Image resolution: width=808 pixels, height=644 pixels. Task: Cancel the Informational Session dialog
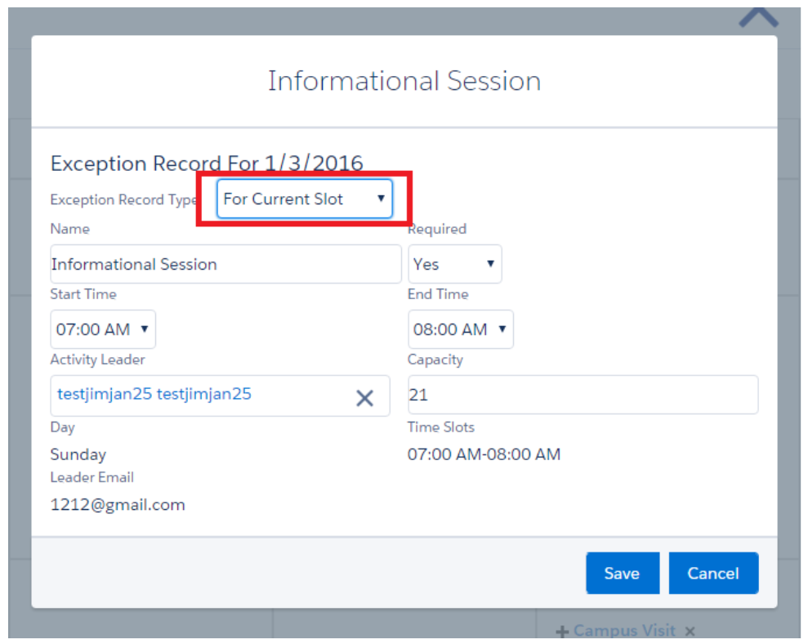pos(712,573)
